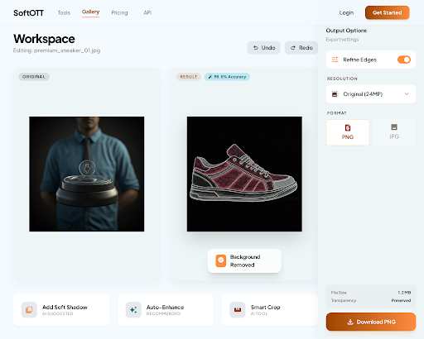The image size is (424, 339).
Task: Apply the Auto-Enhance tool
Action: (x=166, y=310)
